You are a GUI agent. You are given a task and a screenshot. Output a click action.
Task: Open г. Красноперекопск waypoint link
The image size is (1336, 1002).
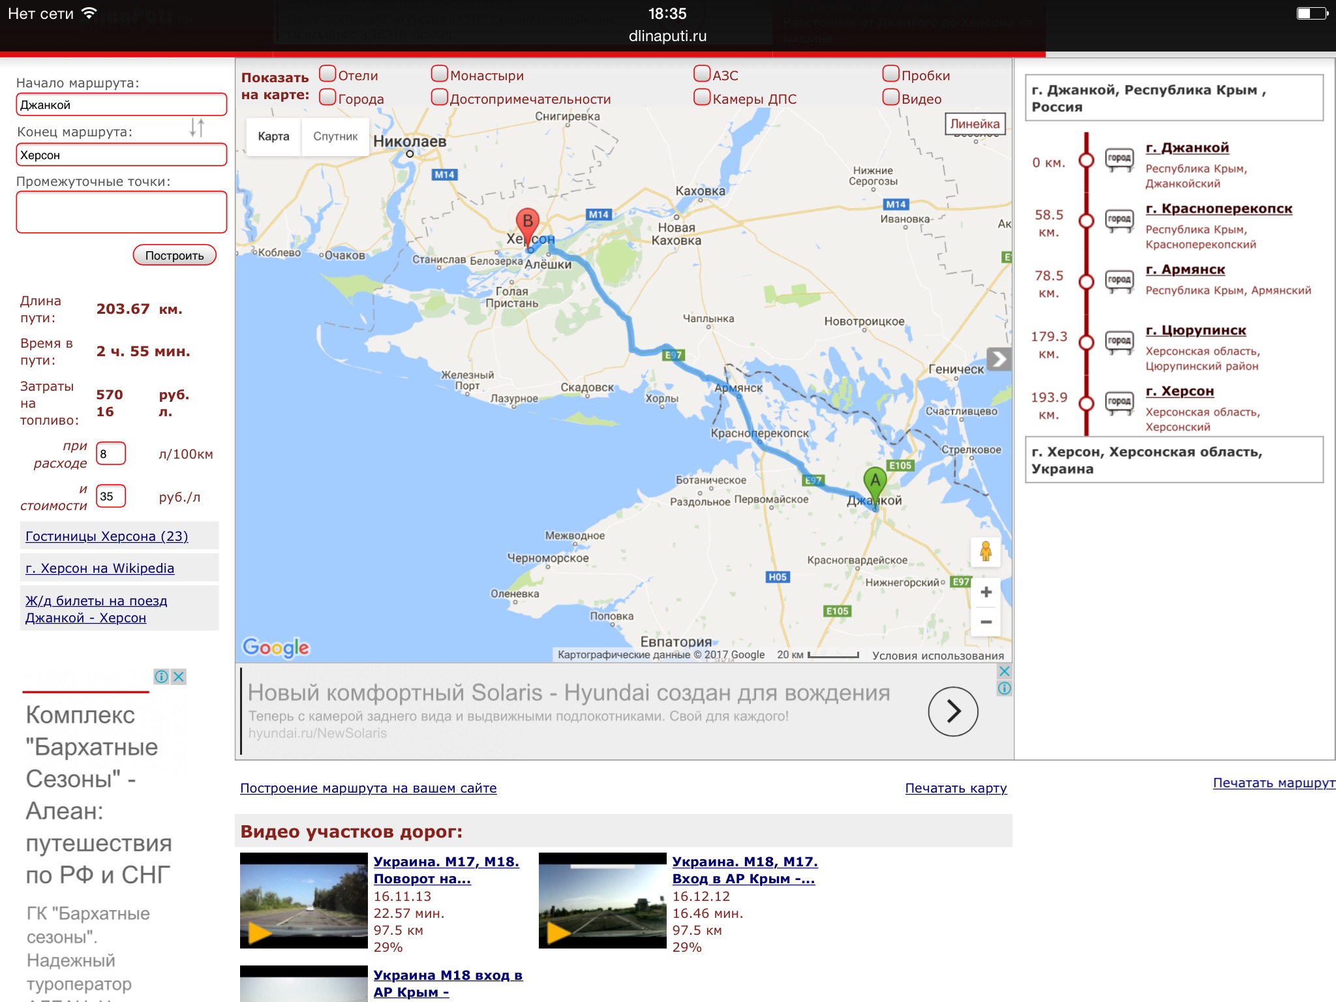(x=1219, y=209)
